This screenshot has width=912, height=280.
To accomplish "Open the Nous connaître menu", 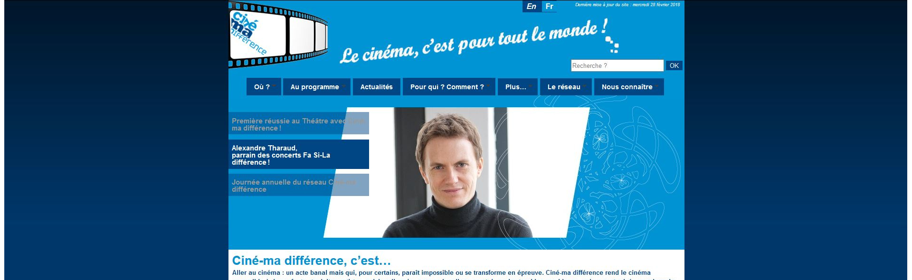I will [629, 87].
